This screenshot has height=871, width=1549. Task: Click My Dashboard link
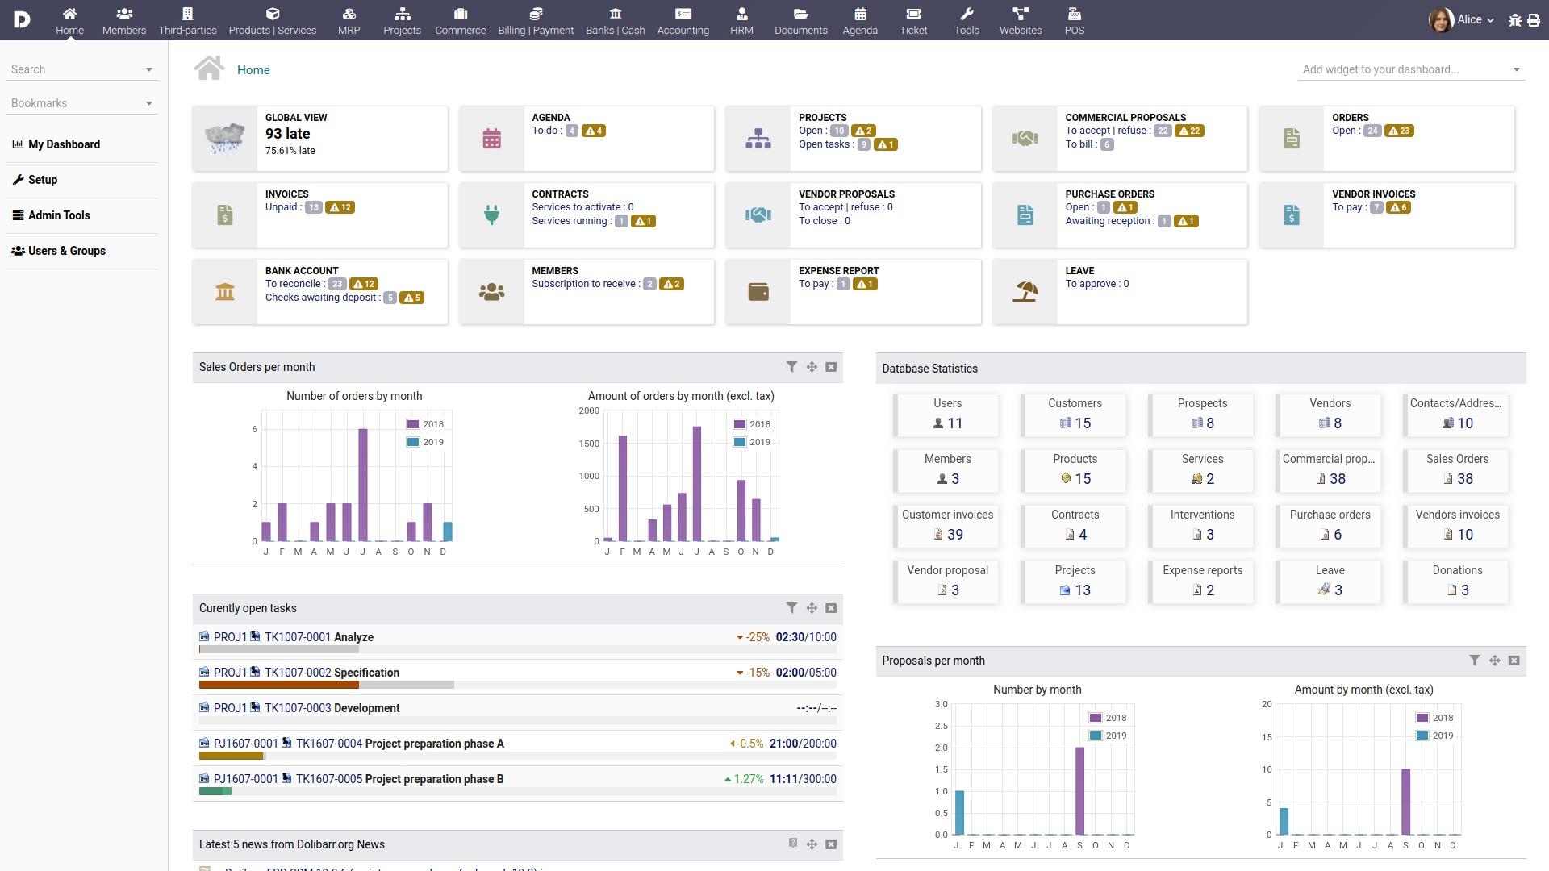(64, 144)
